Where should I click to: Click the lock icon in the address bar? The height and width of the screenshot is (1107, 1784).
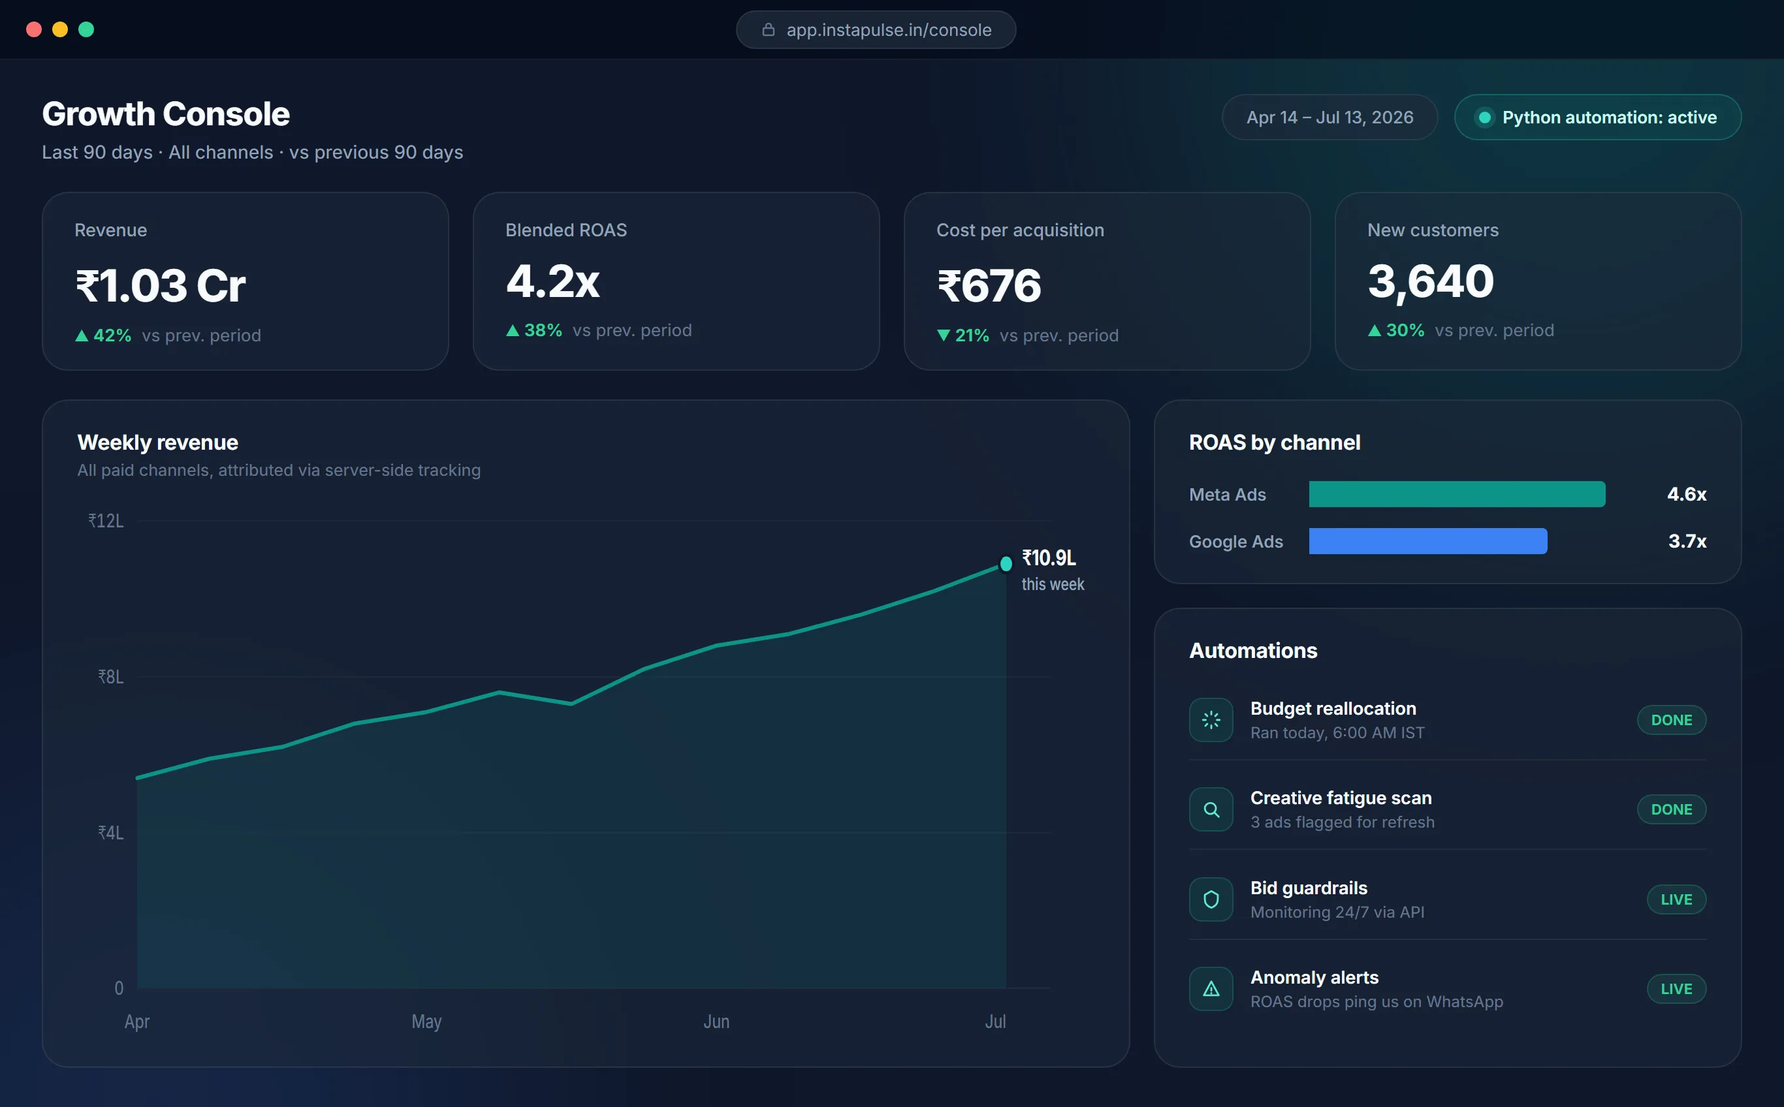[x=768, y=29]
